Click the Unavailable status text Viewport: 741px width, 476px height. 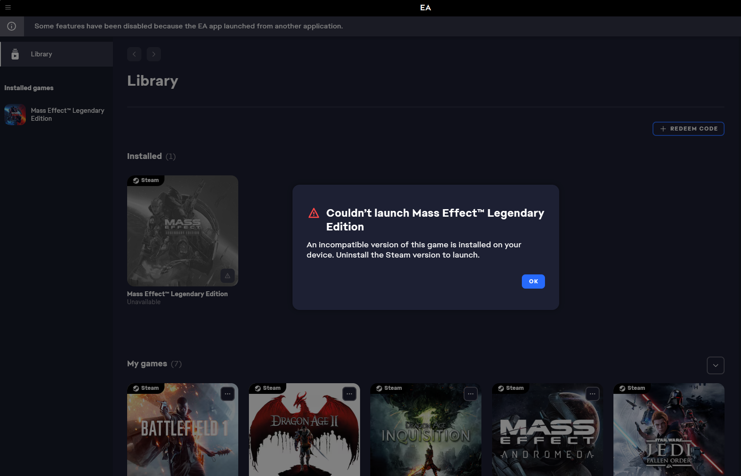point(144,302)
